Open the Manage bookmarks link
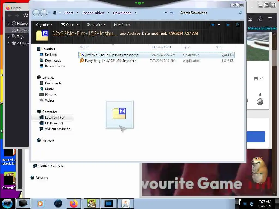Image resolution: width=279 pixels, height=209 pixels. [262, 28]
